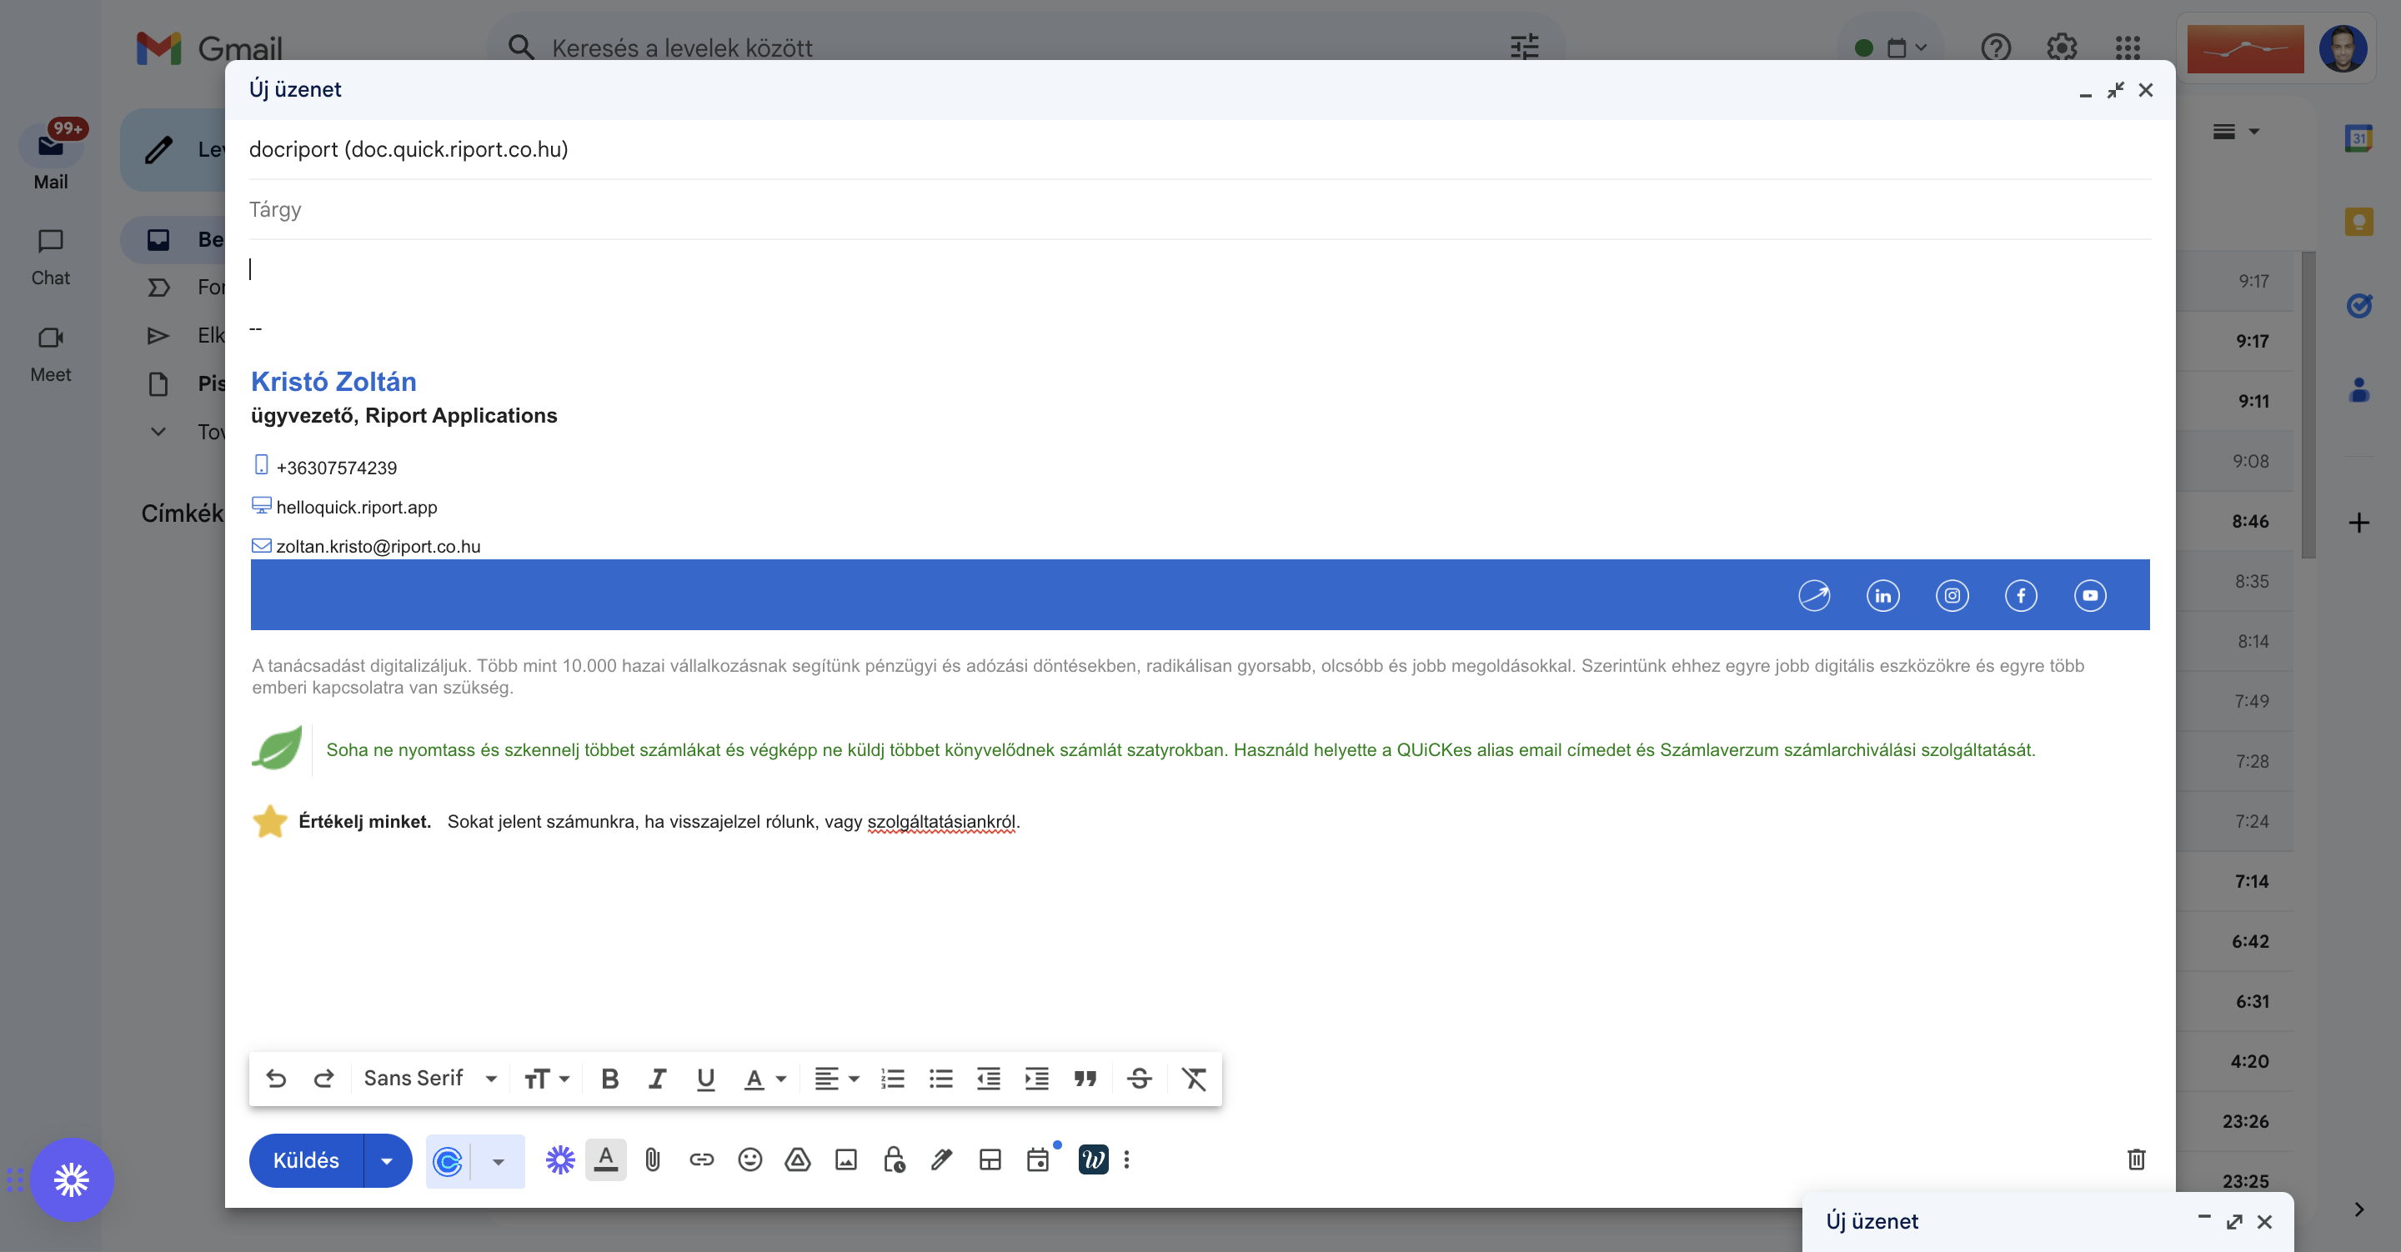Click the strikethrough formatting icon
This screenshot has width=2401, height=1252.
(1139, 1079)
